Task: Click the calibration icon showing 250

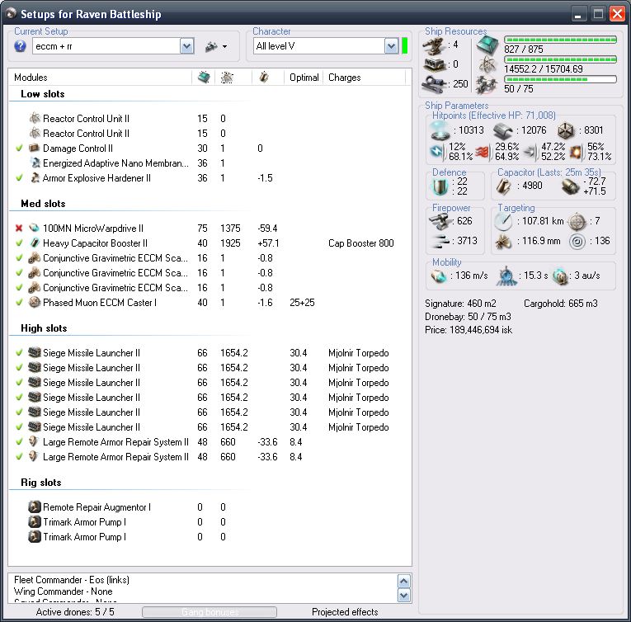Action: (434, 84)
